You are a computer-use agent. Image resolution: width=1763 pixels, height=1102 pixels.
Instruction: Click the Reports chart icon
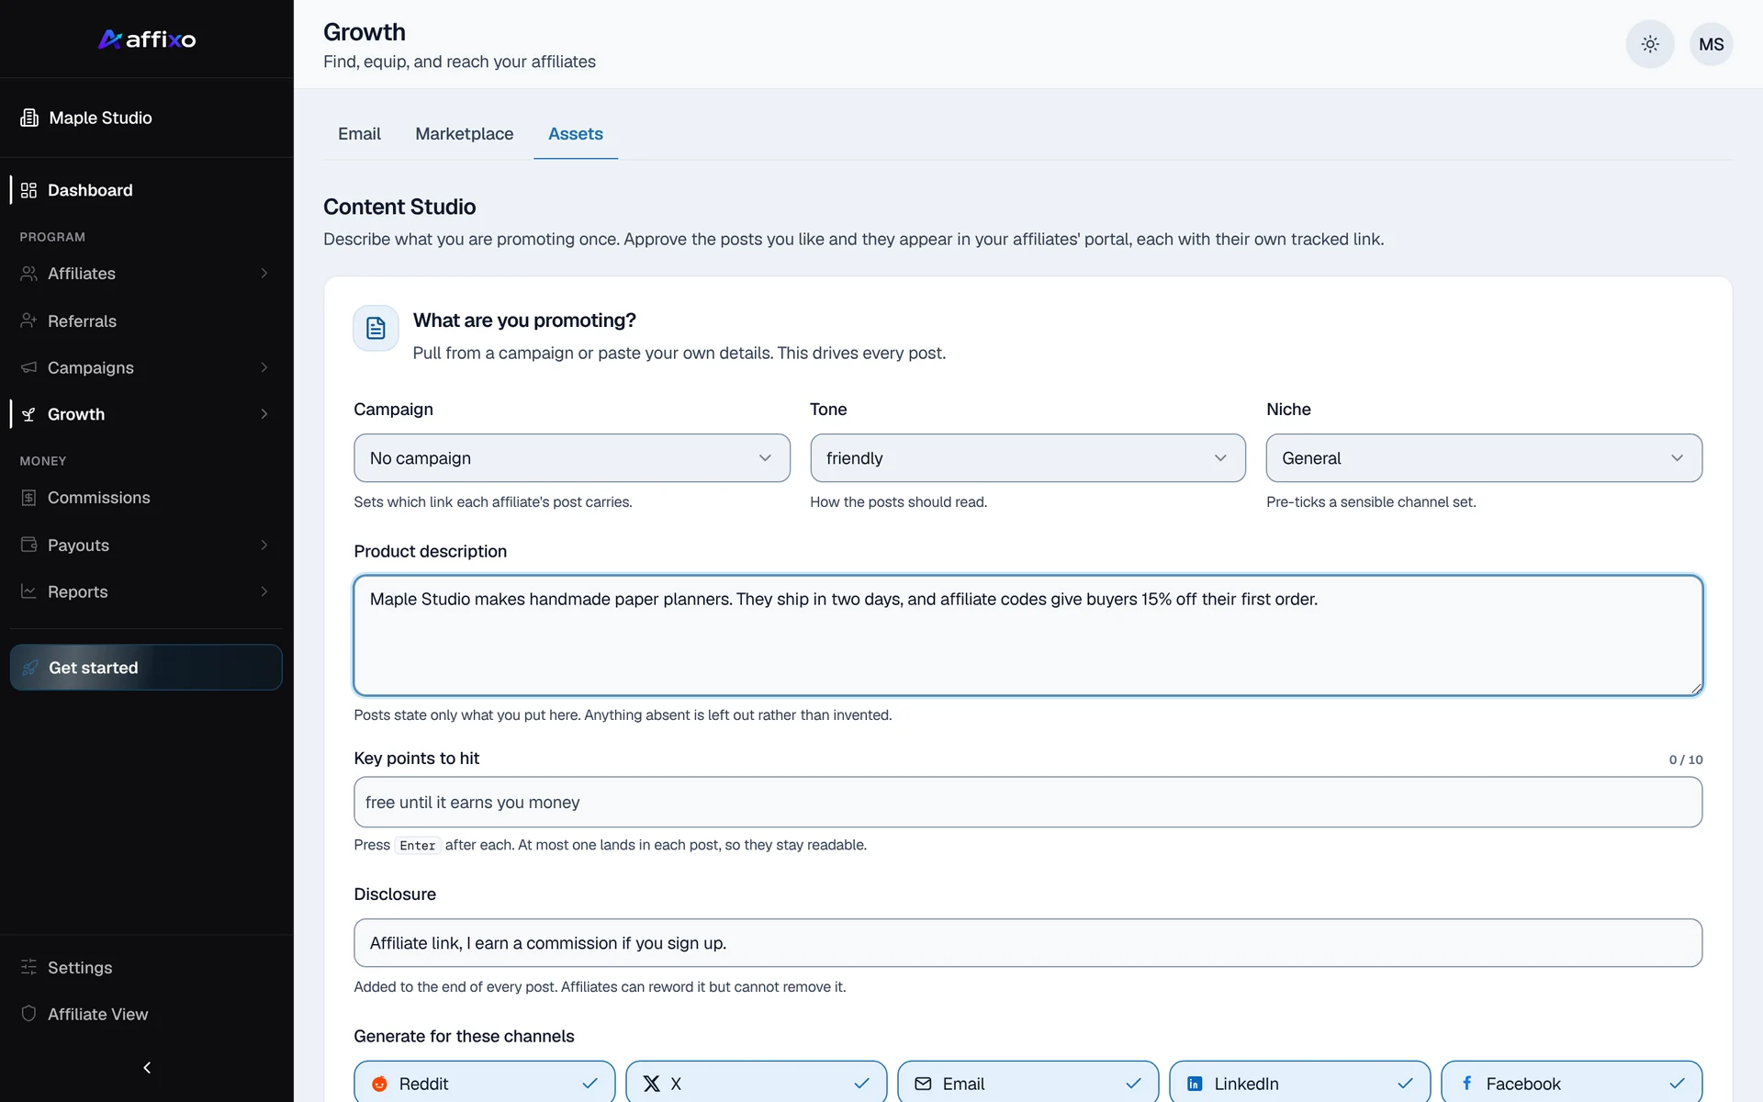click(28, 591)
